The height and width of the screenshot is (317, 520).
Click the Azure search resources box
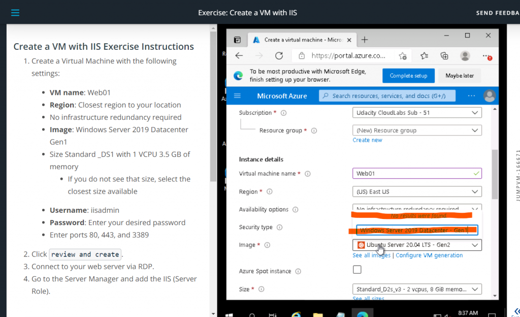pyautogui.click(x=387, y=96)
